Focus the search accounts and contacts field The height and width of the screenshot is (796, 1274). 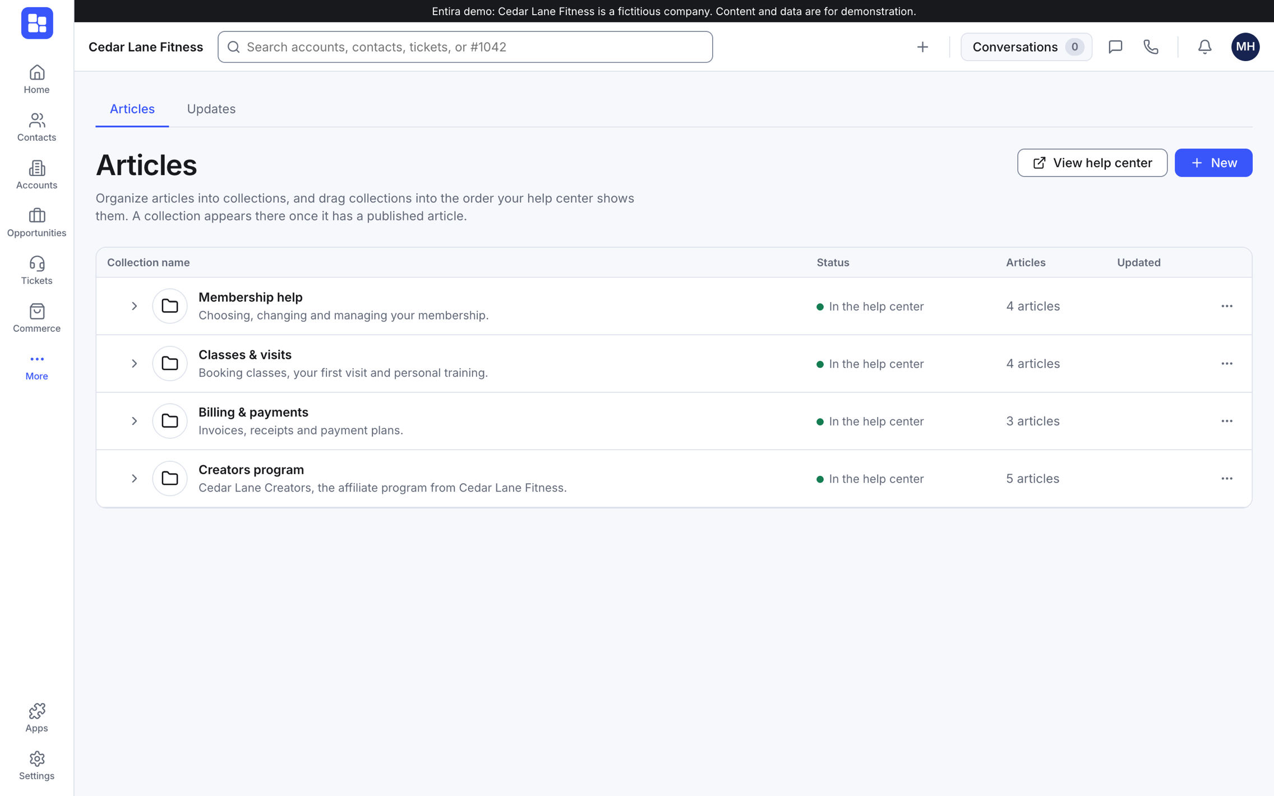[x=465, y=47]
